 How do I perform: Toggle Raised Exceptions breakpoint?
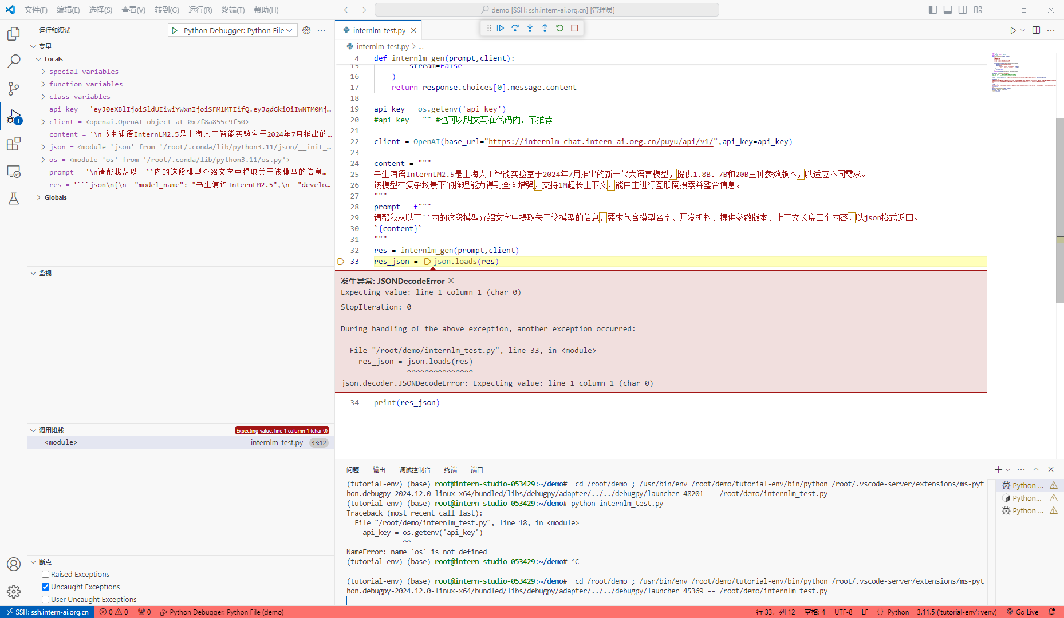pos(45,575)
